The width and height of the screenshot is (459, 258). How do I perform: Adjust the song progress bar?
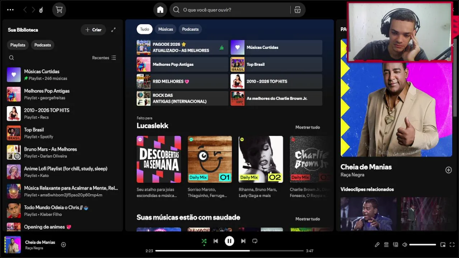click(229, 251)
